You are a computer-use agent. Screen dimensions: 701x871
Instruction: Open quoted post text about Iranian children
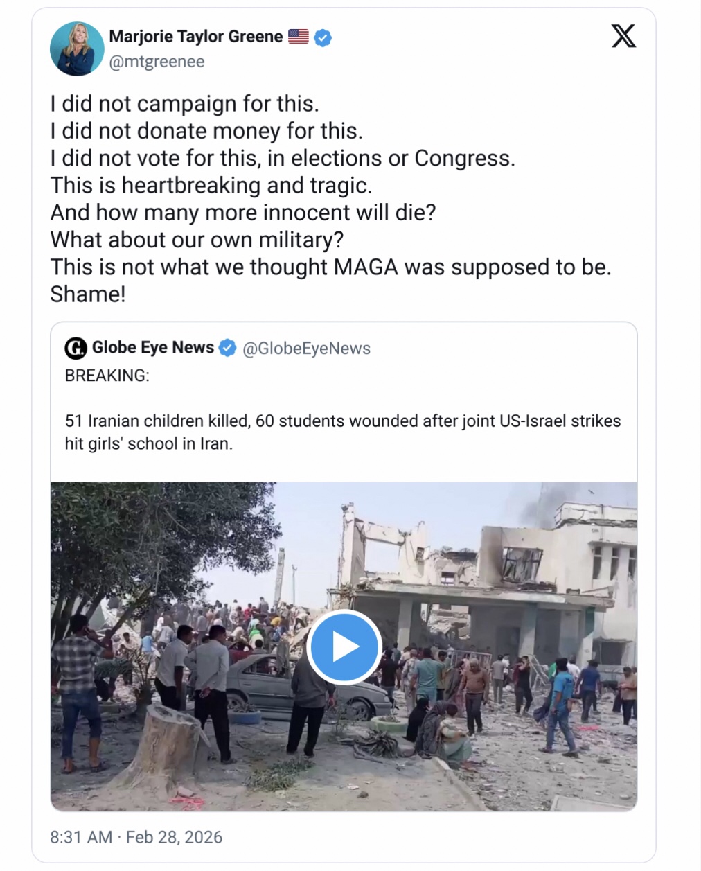click(343, 432)
